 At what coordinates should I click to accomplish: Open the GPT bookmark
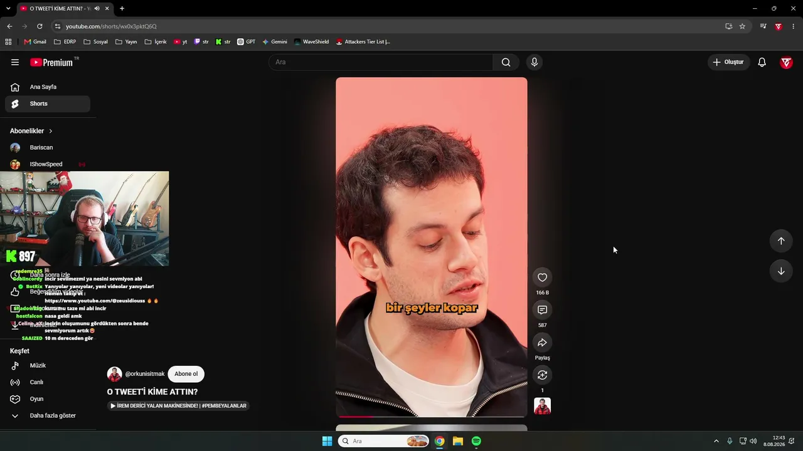click(247, 42)
